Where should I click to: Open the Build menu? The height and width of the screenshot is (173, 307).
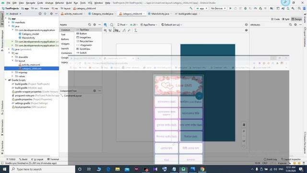(69, 3)
